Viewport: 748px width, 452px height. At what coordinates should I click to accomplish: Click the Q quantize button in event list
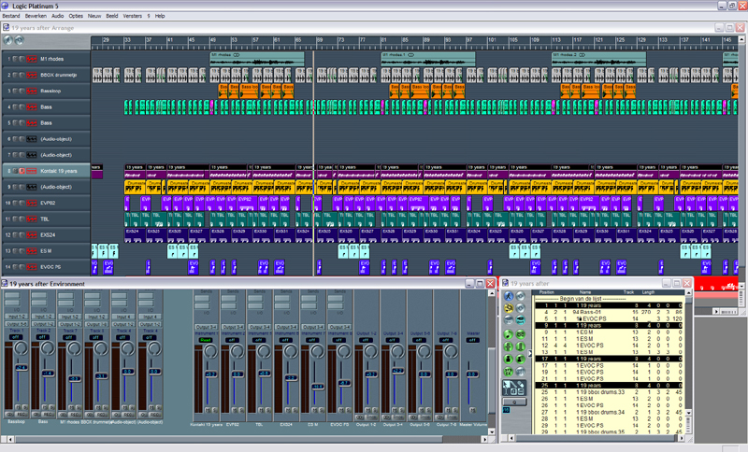tap(515, 402)
